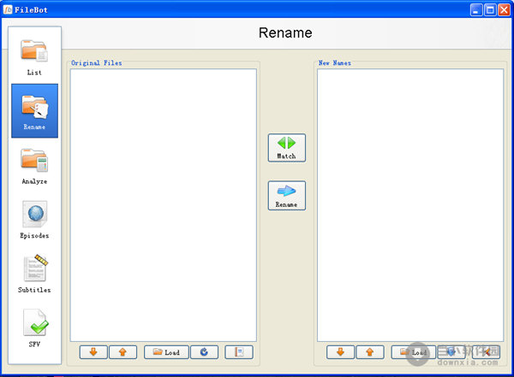
Task: Open the history book icon under Original Files
Action: point(239,352)
